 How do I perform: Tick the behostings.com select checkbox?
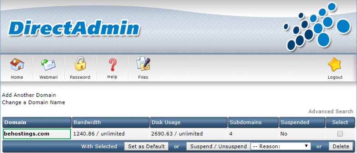click(x=340, y=134)
